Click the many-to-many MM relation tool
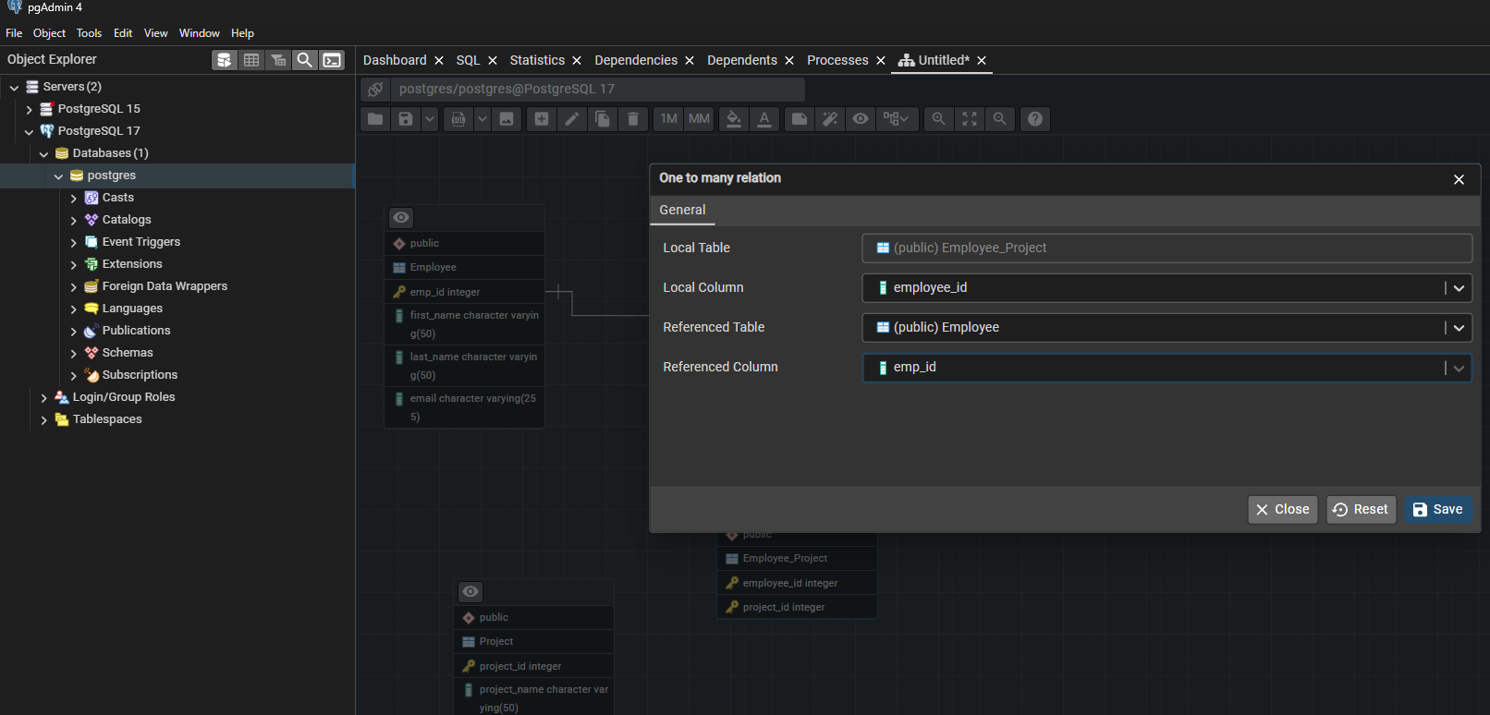The image size is (1490, 715). tap(699, 119)
